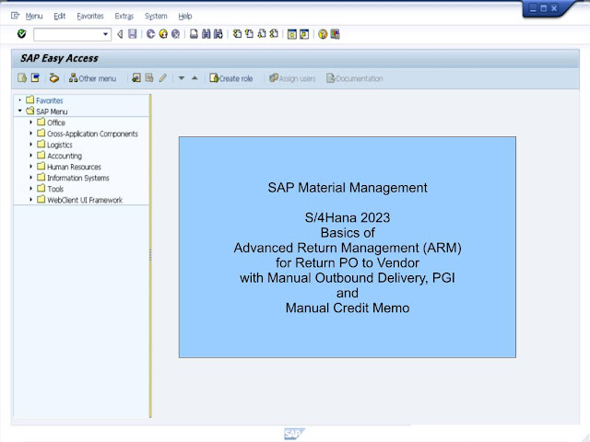Click the Generate Shortcut icon
The image size is (590, 442).
304,35
